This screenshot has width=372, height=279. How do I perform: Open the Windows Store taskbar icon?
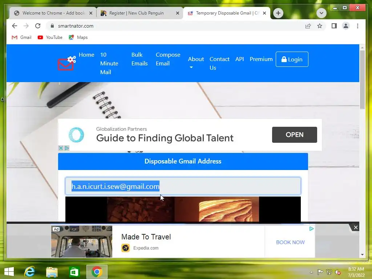coord(74,271)
